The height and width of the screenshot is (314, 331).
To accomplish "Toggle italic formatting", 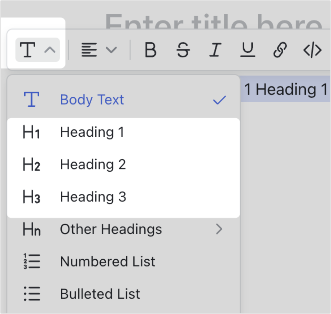I will pyautogui.click(x=215, y=49).
